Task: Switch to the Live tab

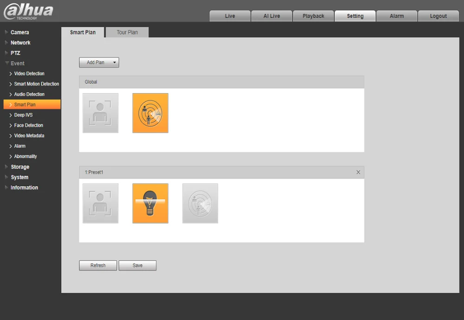Action: pos(230,16)
